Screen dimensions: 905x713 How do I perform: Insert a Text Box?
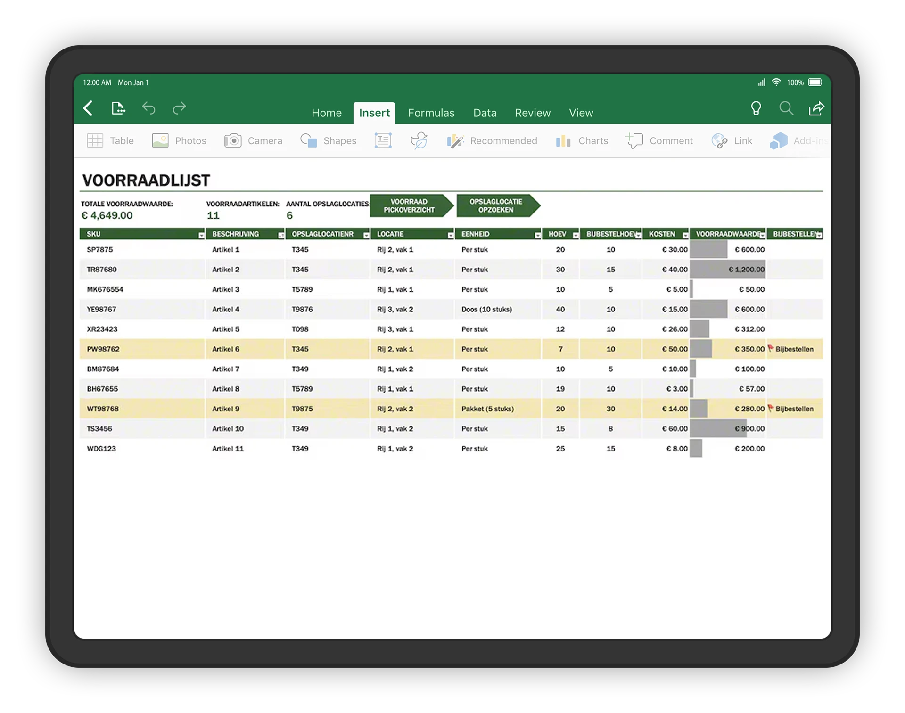coord(383,140)
